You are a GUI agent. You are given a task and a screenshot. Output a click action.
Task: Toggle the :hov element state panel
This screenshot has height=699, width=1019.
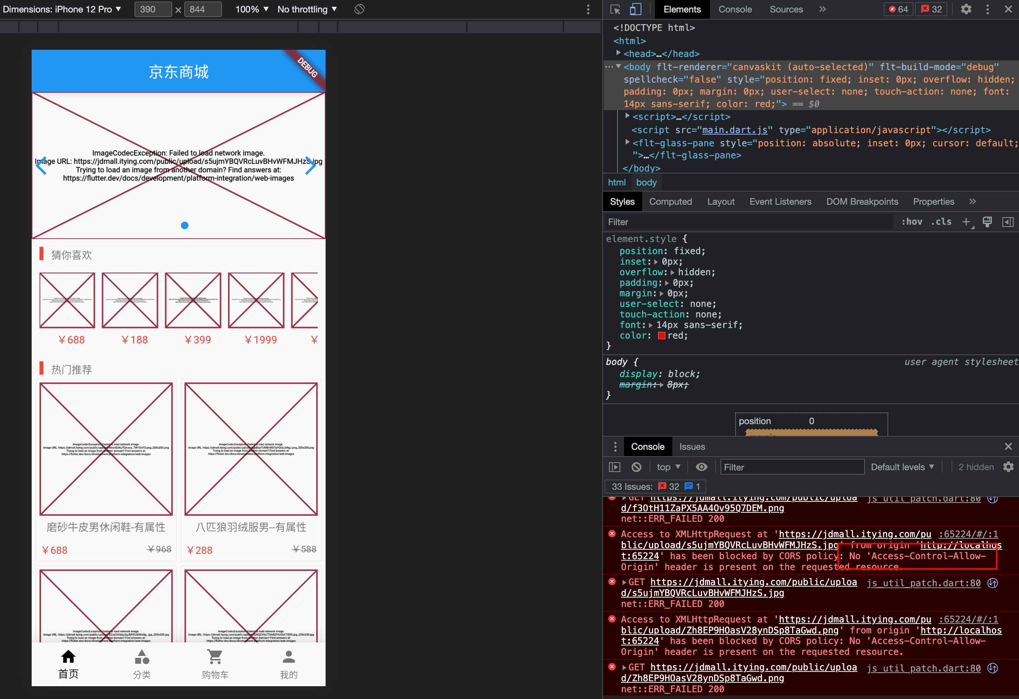coord(911,222)
